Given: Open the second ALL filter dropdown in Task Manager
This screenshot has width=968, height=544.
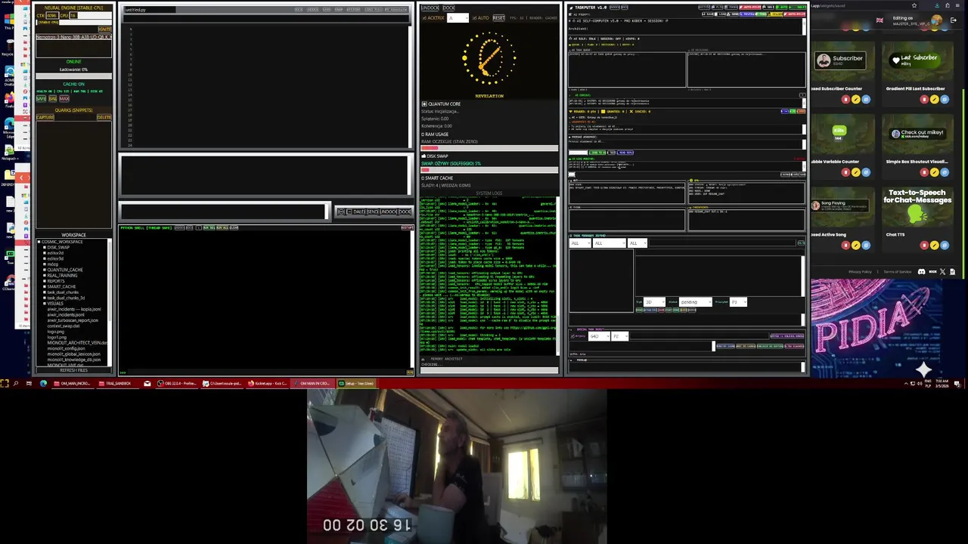Looking at the screenshot, I should [610, 243].
